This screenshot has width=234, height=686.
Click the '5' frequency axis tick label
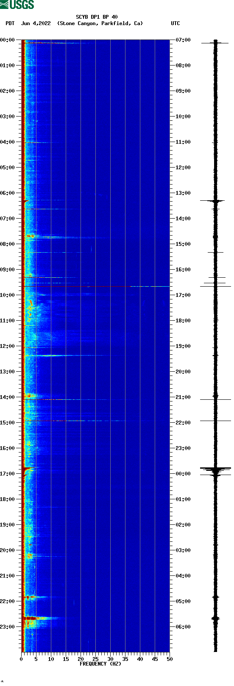[36, 659]
